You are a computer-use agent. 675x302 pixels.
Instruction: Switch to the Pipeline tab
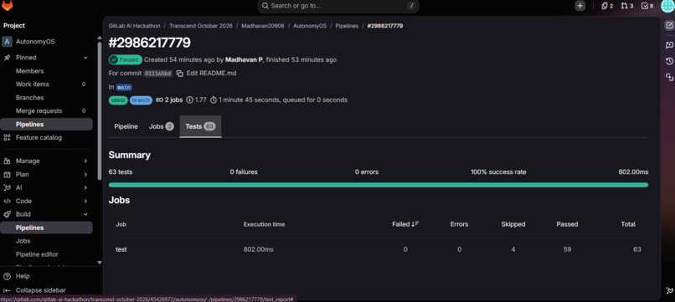point(126,126)
